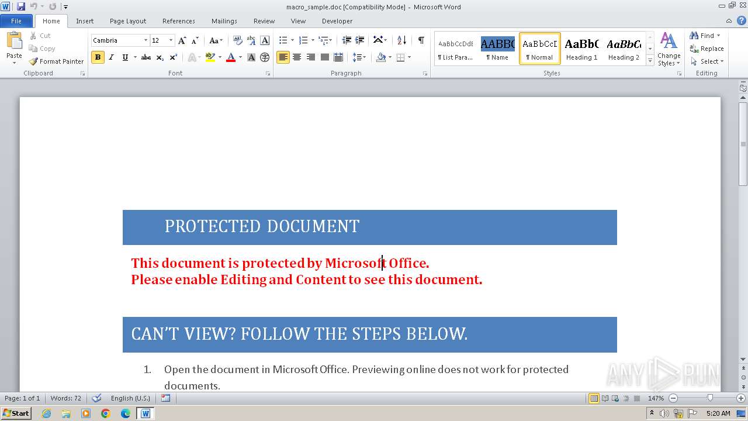Open the Borders dropdown arrow

click(409, 57)
